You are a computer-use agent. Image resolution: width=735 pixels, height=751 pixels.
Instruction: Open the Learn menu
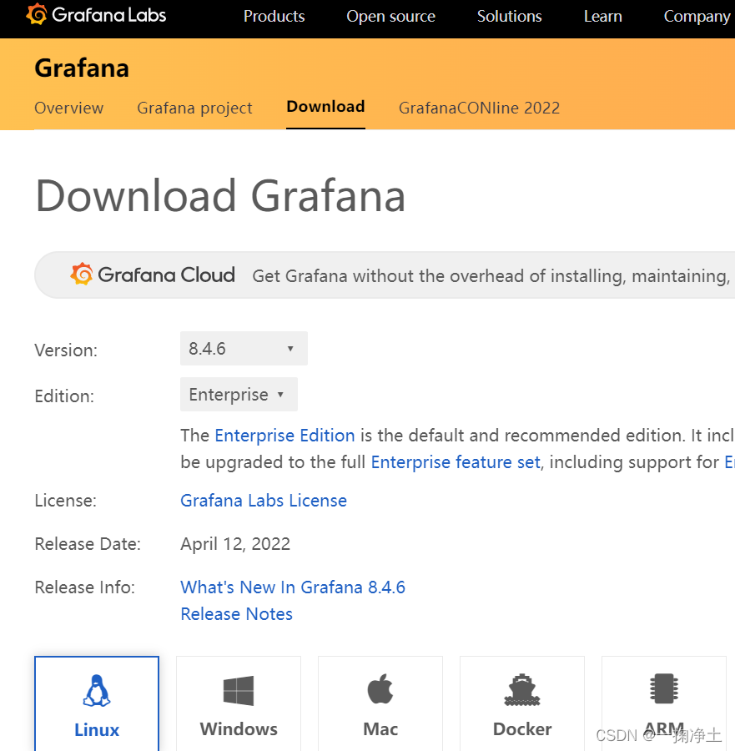pyautogui.click(x=603, y=17)
